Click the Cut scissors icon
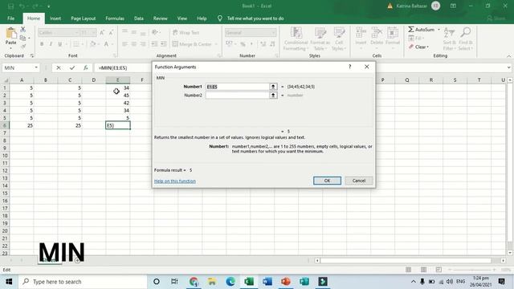Image resolution: width=514 pixels, height=289 pixels. tap(22, 30)
